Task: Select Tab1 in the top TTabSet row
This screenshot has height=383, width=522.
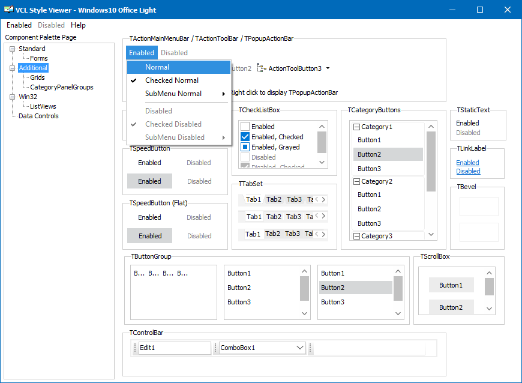Action: click(253, 199)
